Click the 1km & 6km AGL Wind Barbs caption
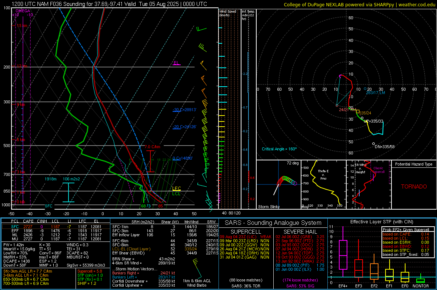This screenshot has height=290, width=437. click(197, 283)
